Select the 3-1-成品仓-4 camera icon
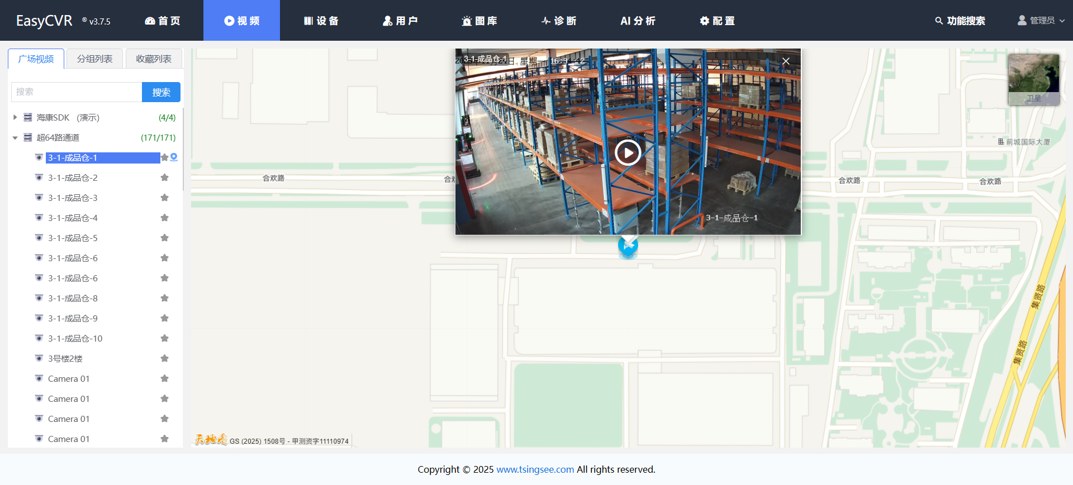The width and height of the screenshot is (1073, 485). [39, 218]
